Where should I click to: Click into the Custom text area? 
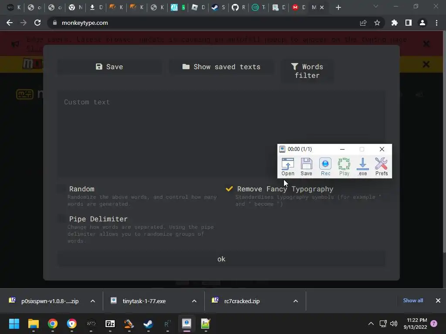(221, 134)
